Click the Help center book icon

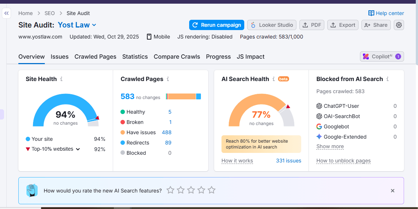(371, 13)
